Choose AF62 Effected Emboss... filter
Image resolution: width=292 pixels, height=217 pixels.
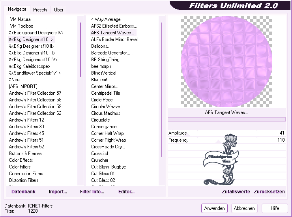114,26
